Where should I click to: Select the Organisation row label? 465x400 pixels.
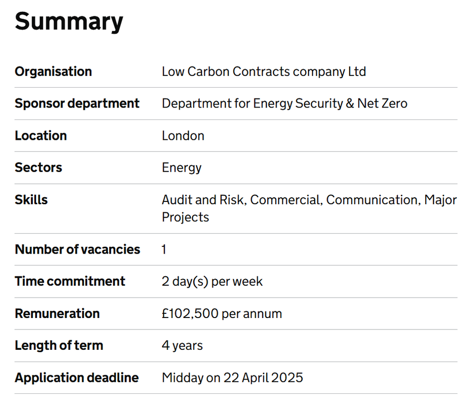coord(53,72)
